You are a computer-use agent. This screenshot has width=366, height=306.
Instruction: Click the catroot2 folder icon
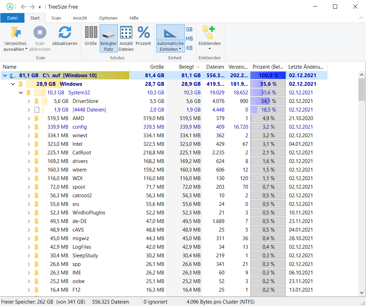[x=37, y=196]
